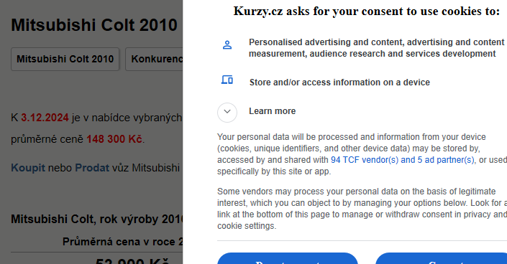Open the Konkurence tab
This screenshot has height=264, width=507.
pyautogui.click(x=154, y=59)
